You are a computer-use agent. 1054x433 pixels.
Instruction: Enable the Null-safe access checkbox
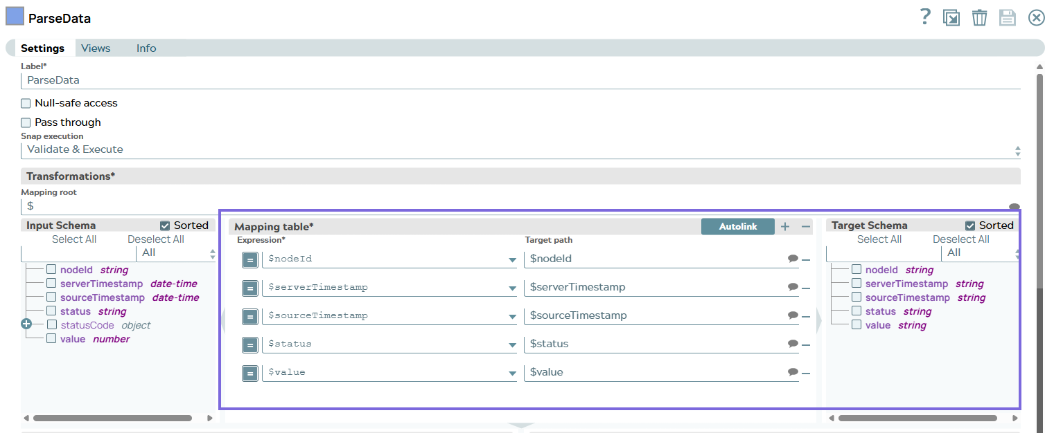coord(26,103)
